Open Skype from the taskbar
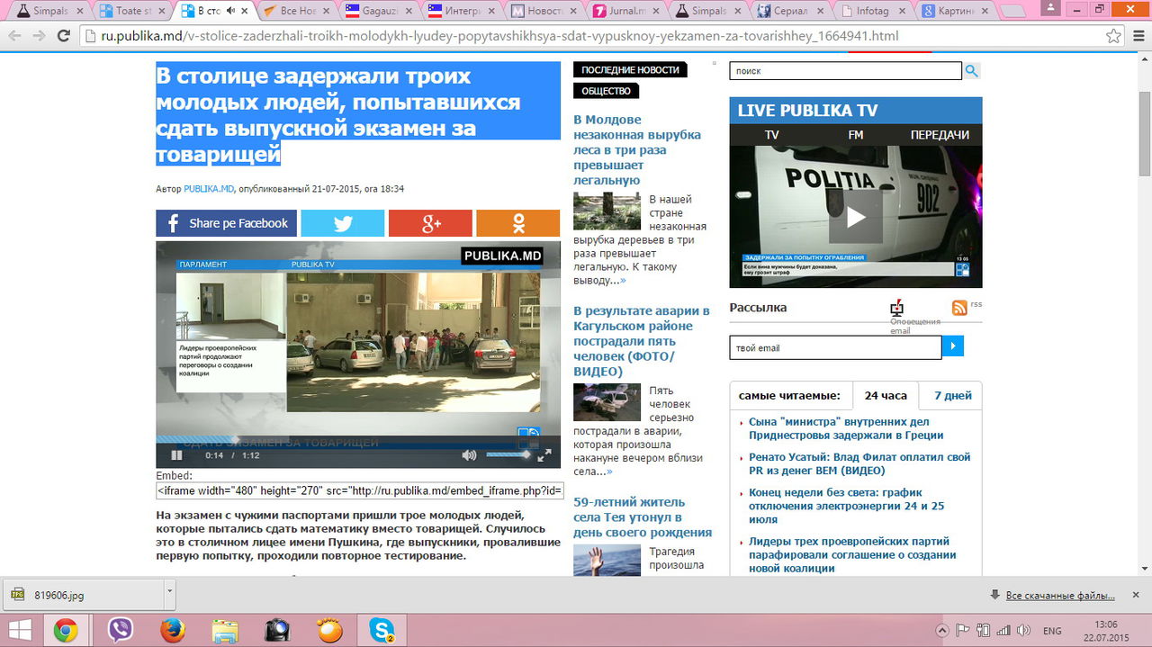Viewport: 1152px width, 647px height. [382, 629]
